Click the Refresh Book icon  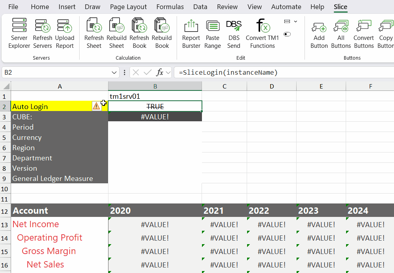(x=139, y=34)
